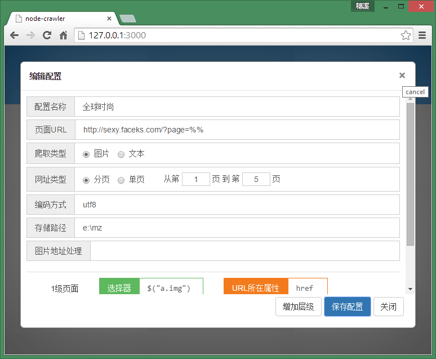The height and width of the screenshot is (359, 436).
Task: Click the 保存配置 button
Action: point(348,307)
